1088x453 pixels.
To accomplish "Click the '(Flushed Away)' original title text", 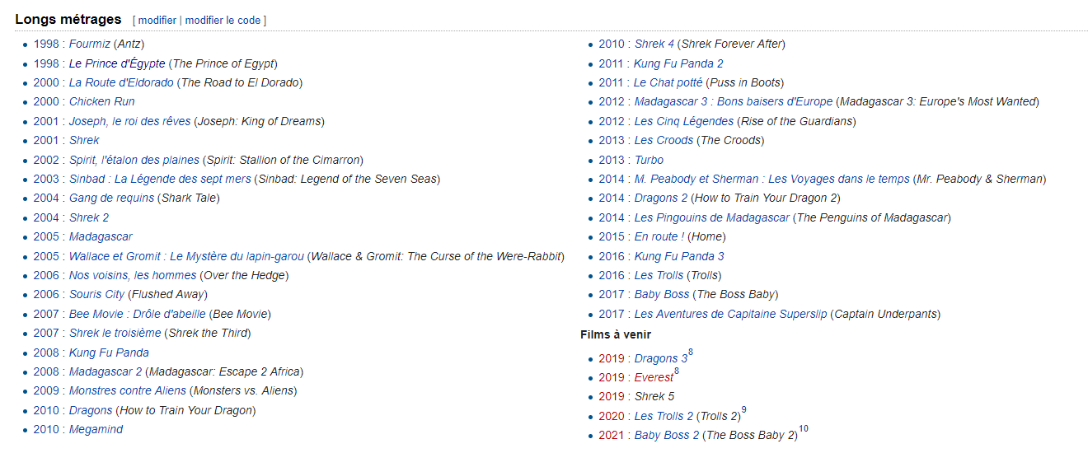I will 168,294.
